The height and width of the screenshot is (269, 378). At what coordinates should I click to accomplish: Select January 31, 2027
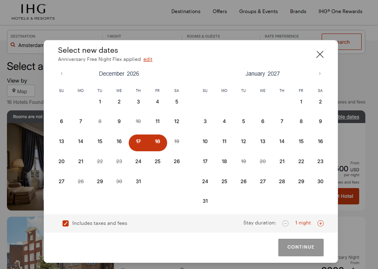[205, 201]
